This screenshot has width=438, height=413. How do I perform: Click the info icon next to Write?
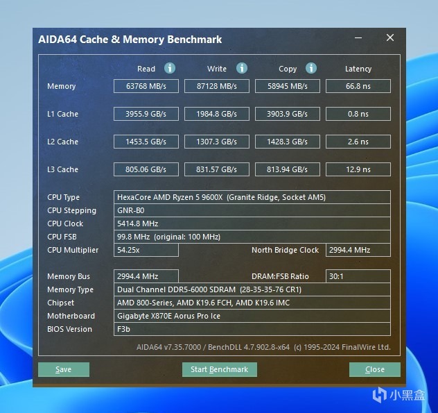point(242,68)
